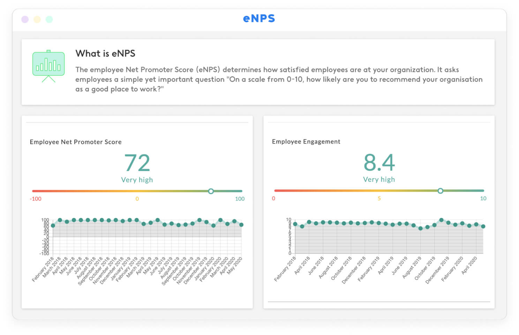Click "February 2018" axis label in Engagement chart
519x335 pixels.
click(285, 269)
